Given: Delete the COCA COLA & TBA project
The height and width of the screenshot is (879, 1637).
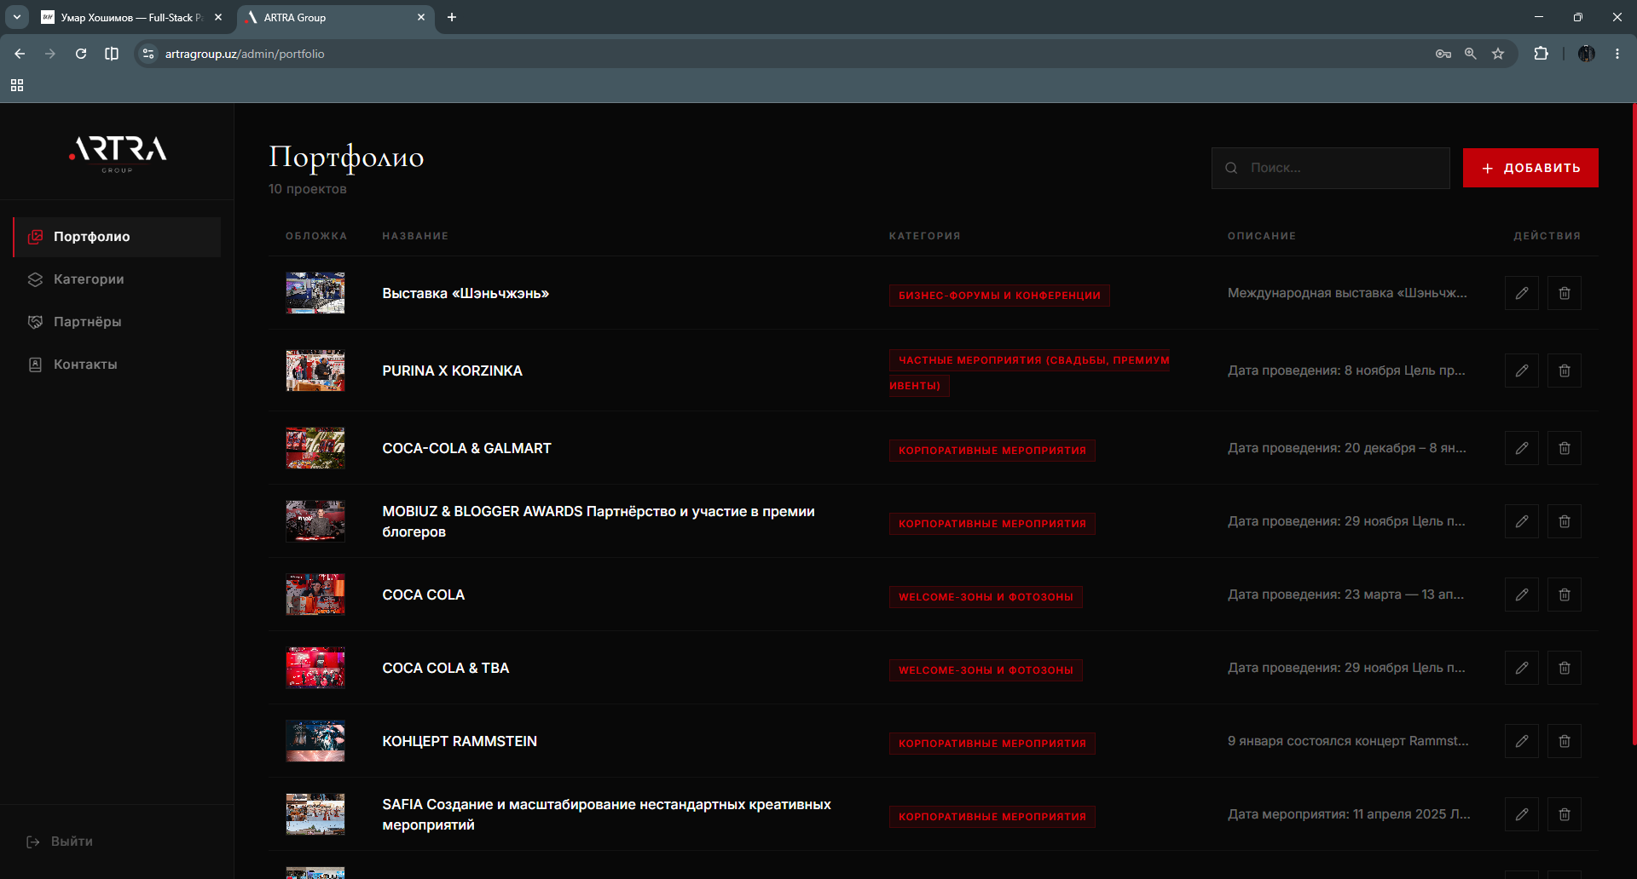Looking at the screenshot, I should pos(1565,668).
